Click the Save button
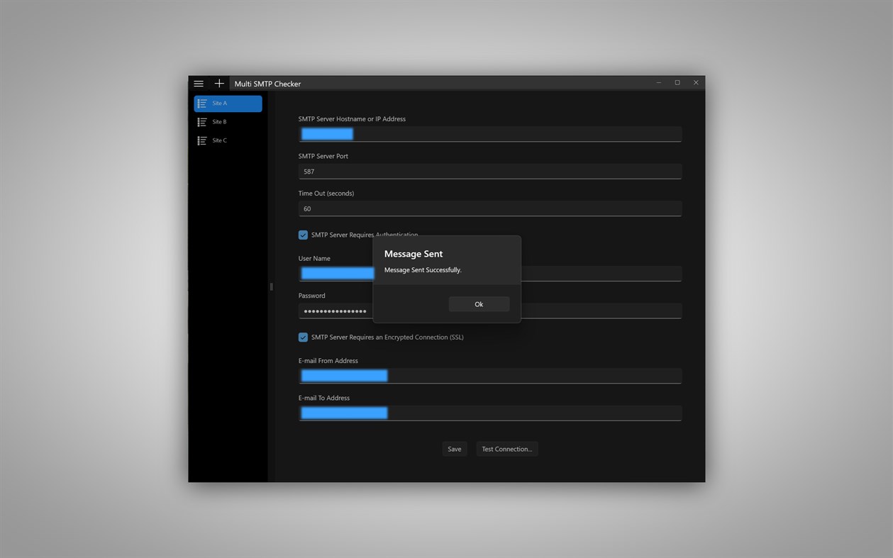Viewport: 893px width, 558px height. [454, 449]
